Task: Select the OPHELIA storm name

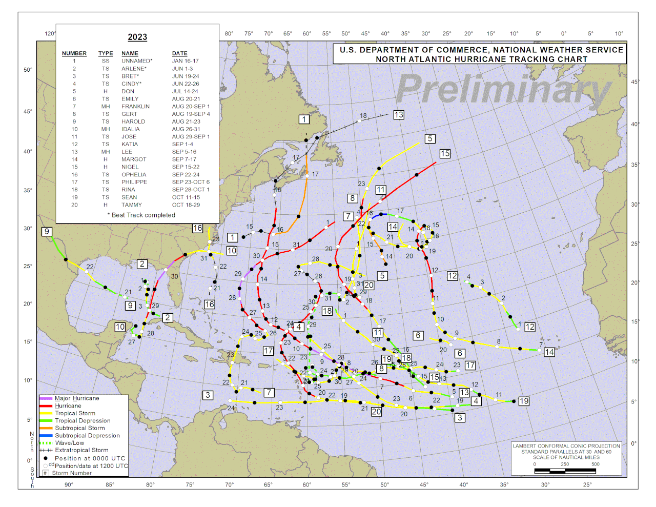Action: coord(134,175)
